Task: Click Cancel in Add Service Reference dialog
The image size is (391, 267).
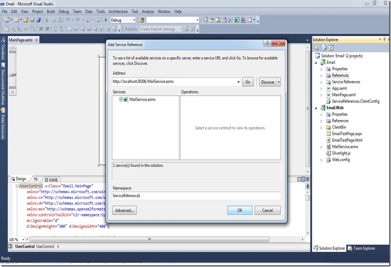Action: tap(267, 210)
